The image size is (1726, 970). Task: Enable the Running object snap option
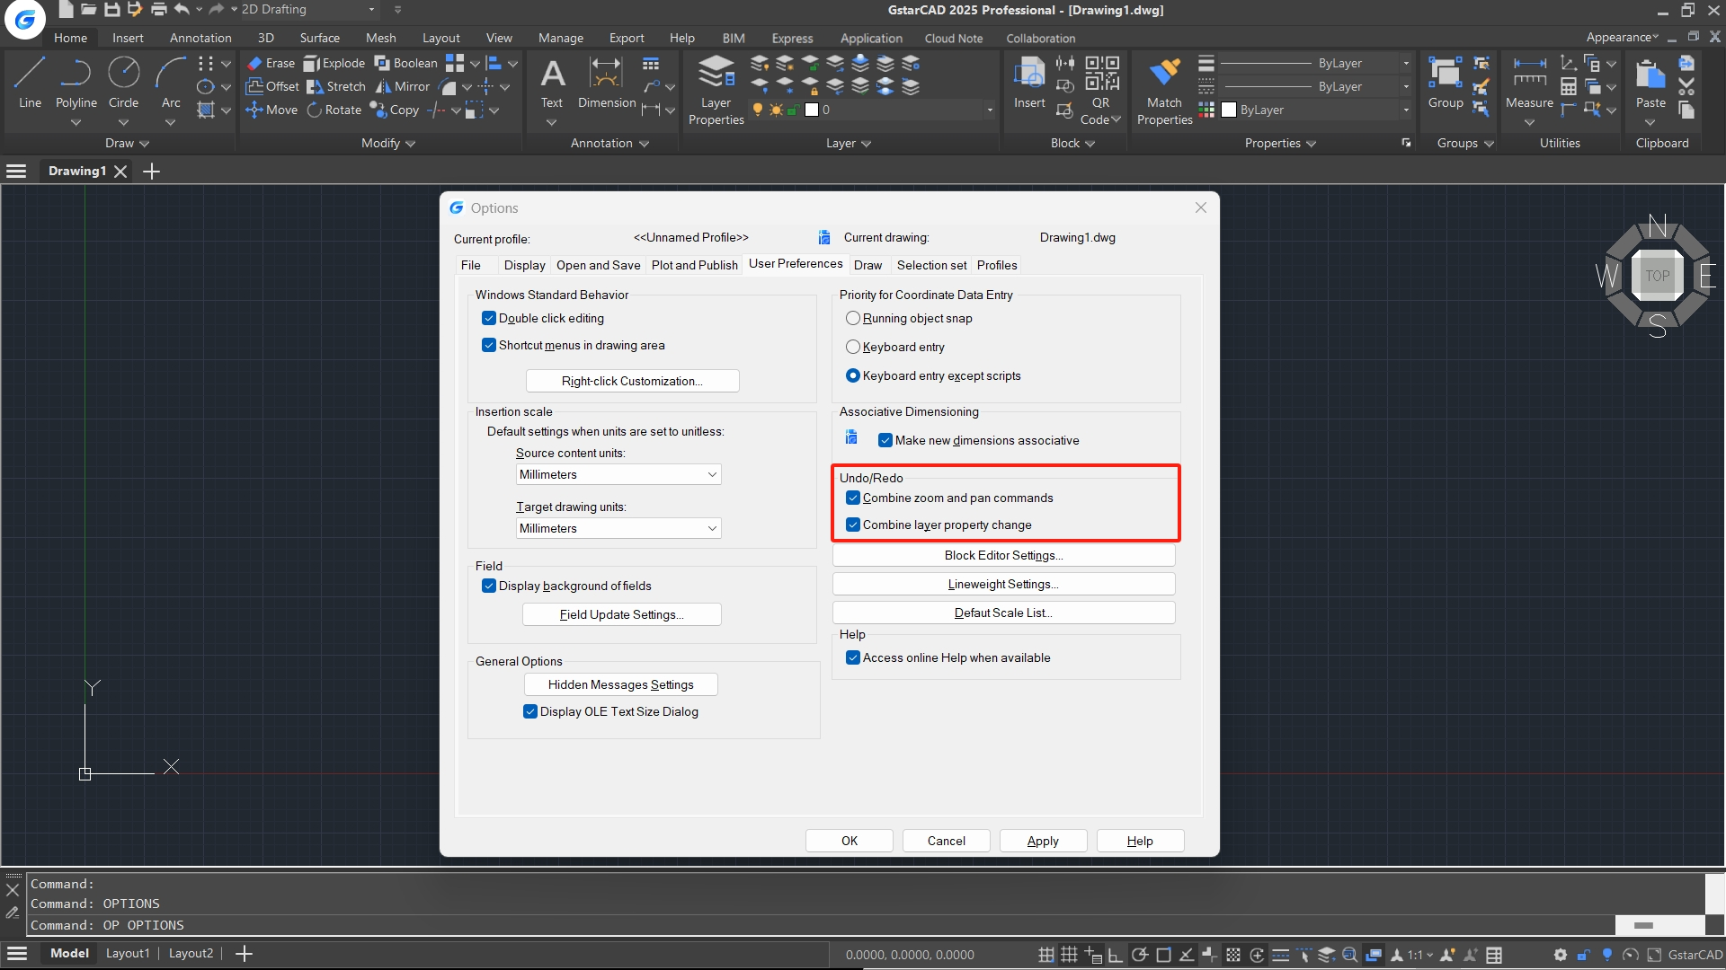853,318
